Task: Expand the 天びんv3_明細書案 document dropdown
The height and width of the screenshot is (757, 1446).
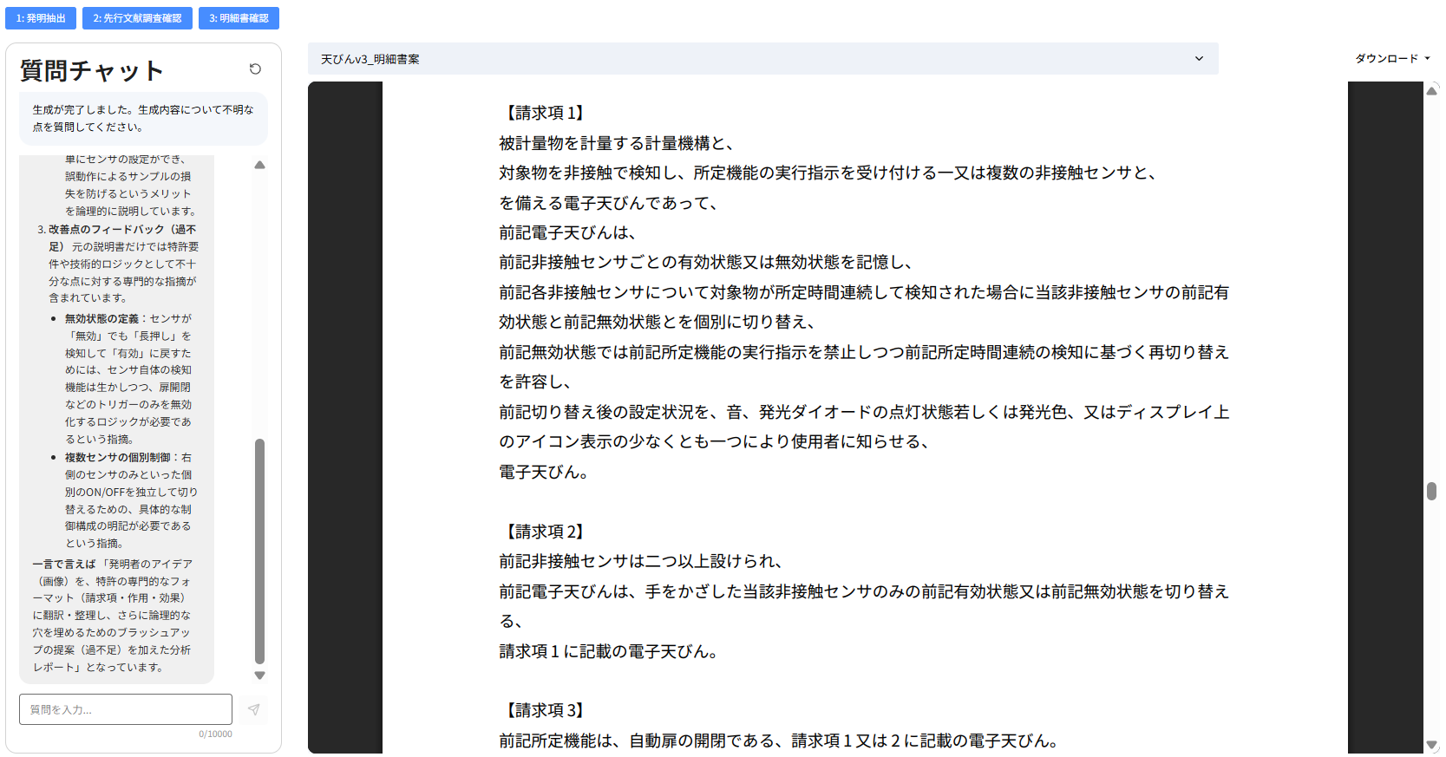Action: coord(762,59)
